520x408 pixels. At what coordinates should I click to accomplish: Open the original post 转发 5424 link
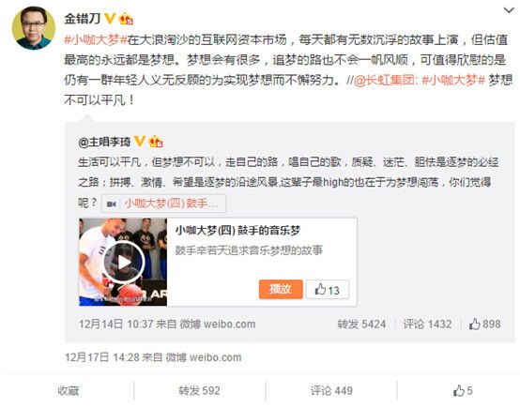(361, 324)
